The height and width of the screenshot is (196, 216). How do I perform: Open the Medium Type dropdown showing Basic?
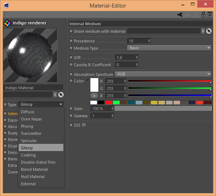[169, 48]
